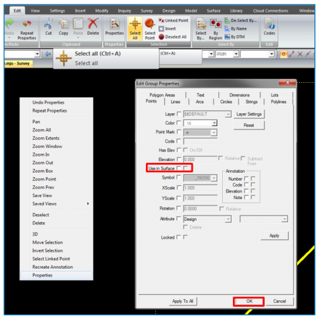This screenshot has height=318, width=319.
Task: Open the Color 15 dropdown
Action: pyautogui.click(x=214, y=123)
